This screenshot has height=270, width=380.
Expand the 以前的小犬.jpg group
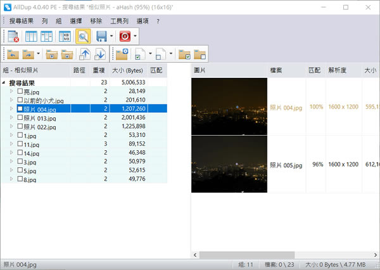point(11,100)
